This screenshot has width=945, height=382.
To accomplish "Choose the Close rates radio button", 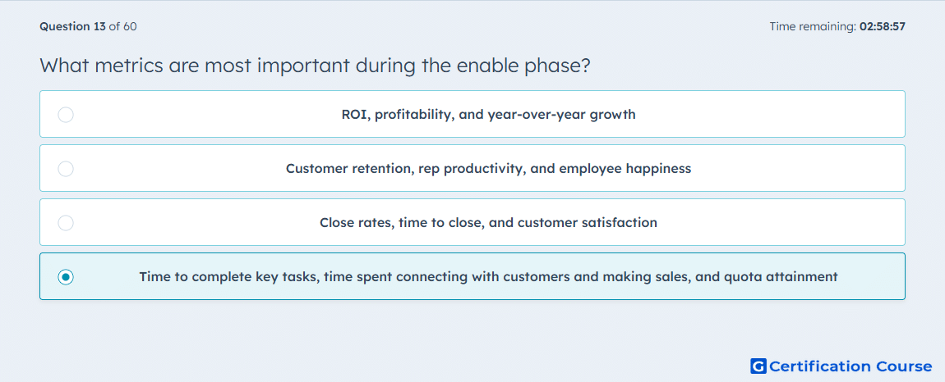I will pyautogui.click(x=66, y=223).
